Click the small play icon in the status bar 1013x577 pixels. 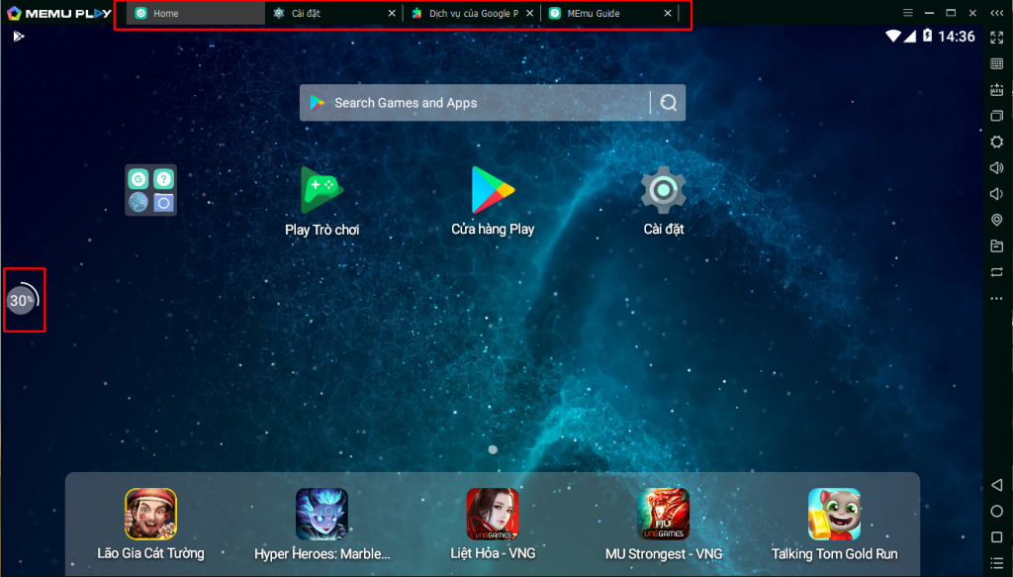[x=19, y=37]
